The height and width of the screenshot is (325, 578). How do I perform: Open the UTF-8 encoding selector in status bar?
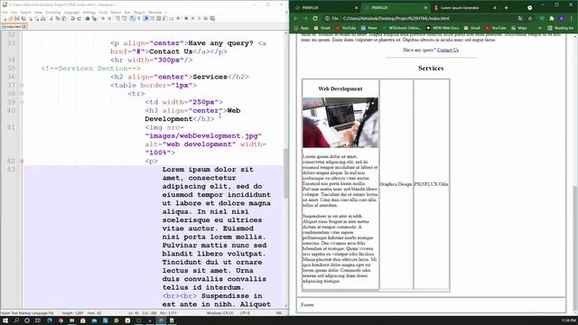click(245, 313)
